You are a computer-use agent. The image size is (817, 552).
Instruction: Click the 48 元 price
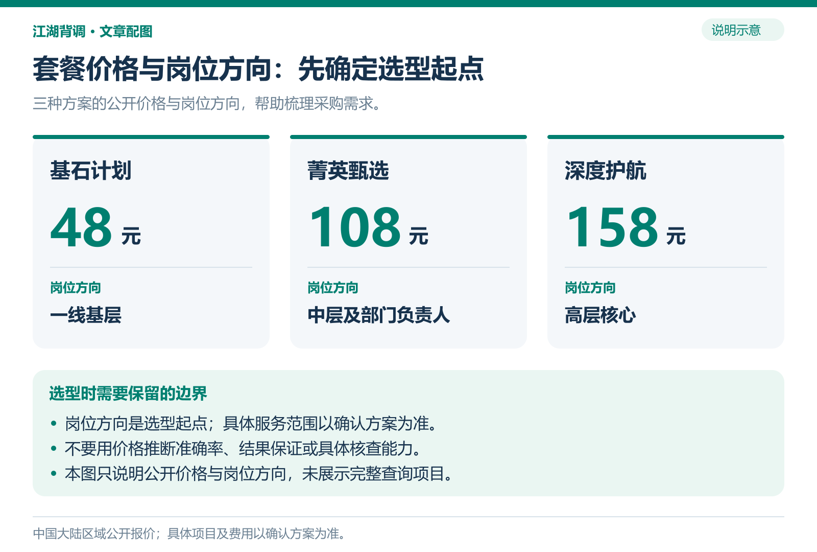pyautogui.click(x=95, y=227)
